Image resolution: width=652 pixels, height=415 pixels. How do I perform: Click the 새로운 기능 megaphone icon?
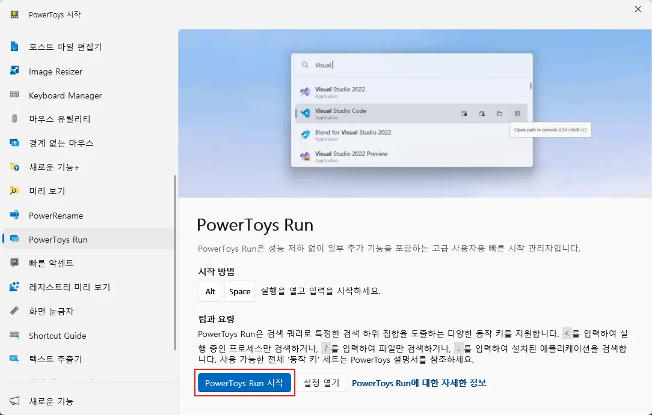point(14,401)
